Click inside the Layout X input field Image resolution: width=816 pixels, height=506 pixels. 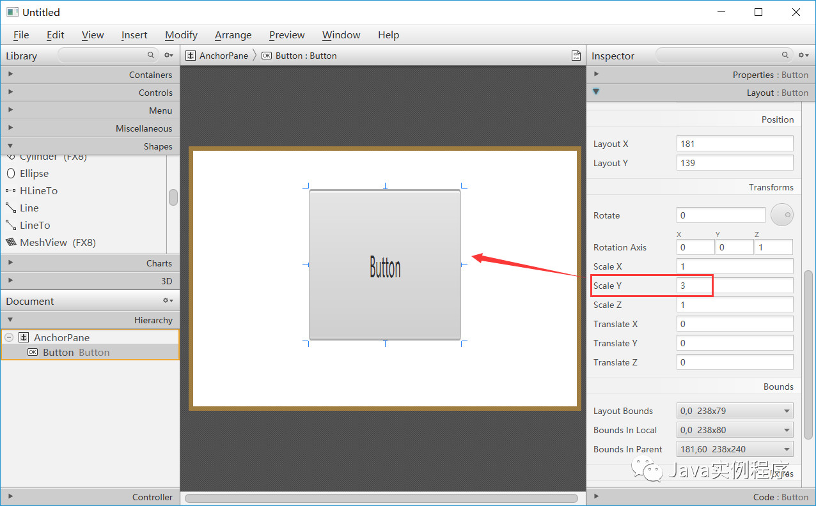pos(734,143)
